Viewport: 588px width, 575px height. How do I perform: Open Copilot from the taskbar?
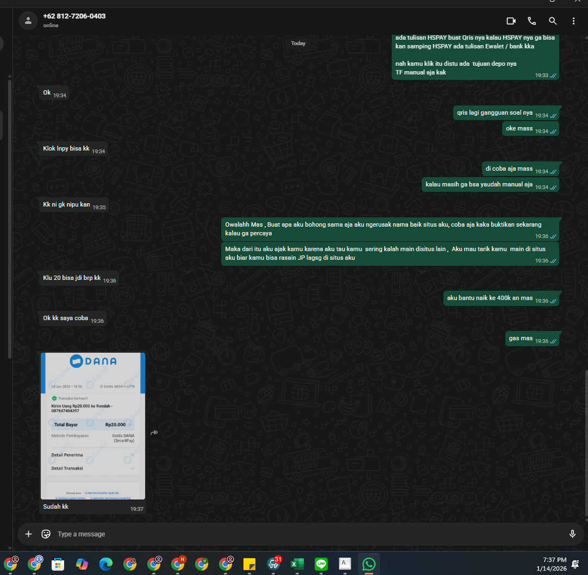(x=82, y=564)
